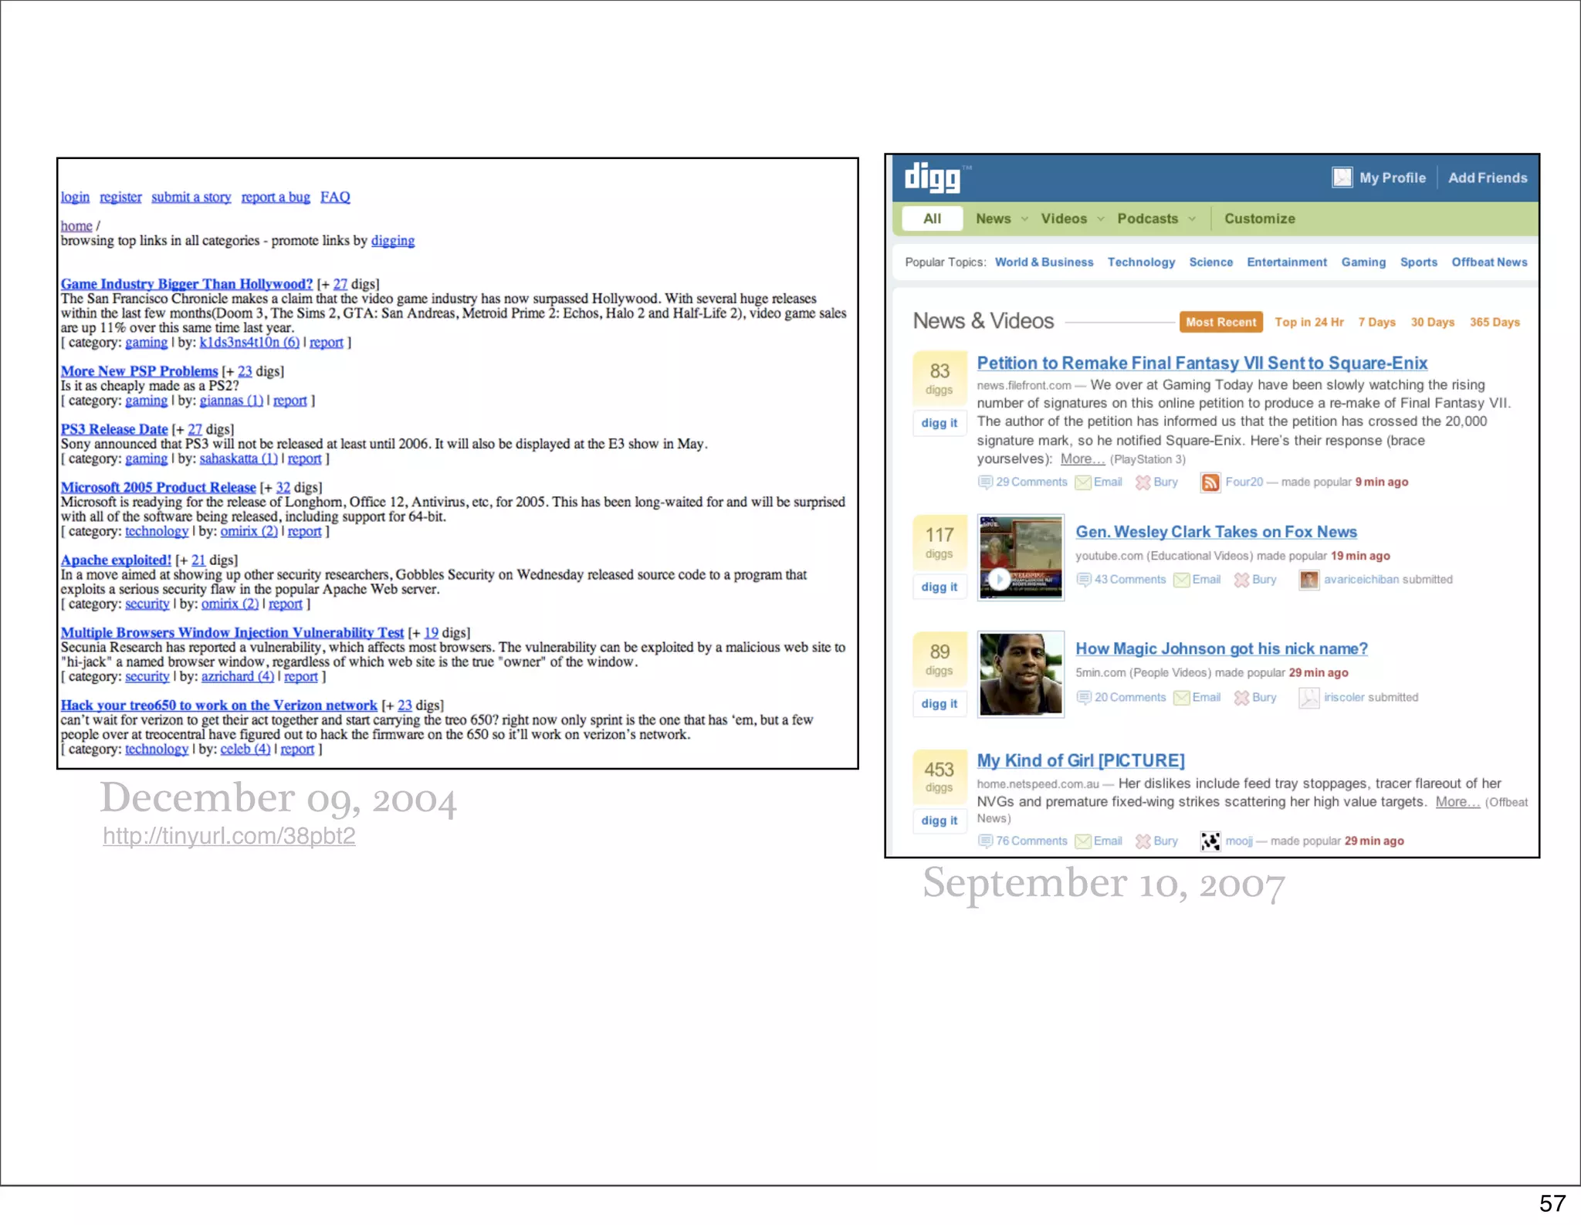The image size is (1581, 1225).
Task: Click digg it under 117 diggs
Action: pos(939,587)
